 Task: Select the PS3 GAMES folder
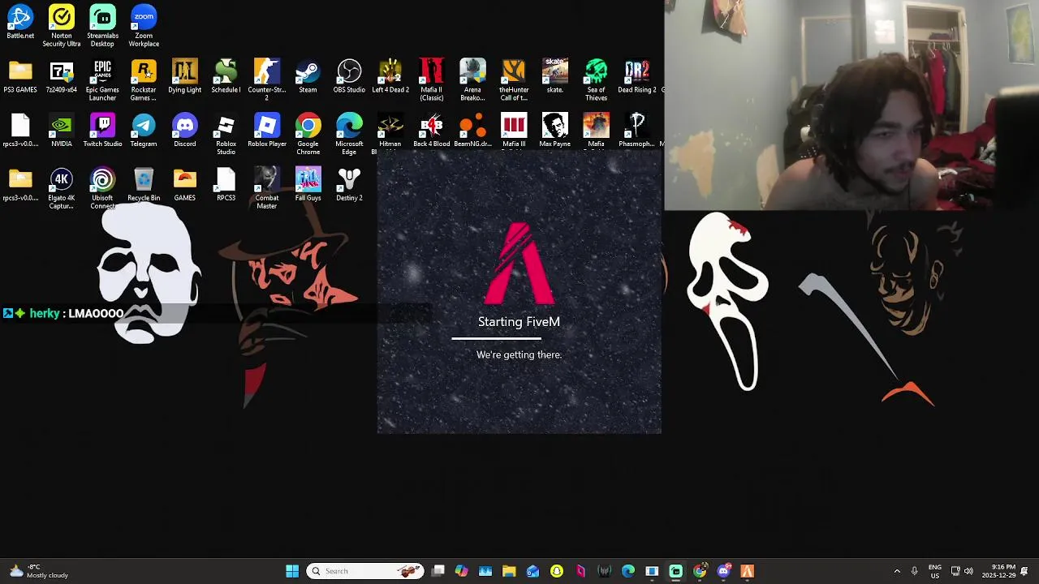pos(20,76)
